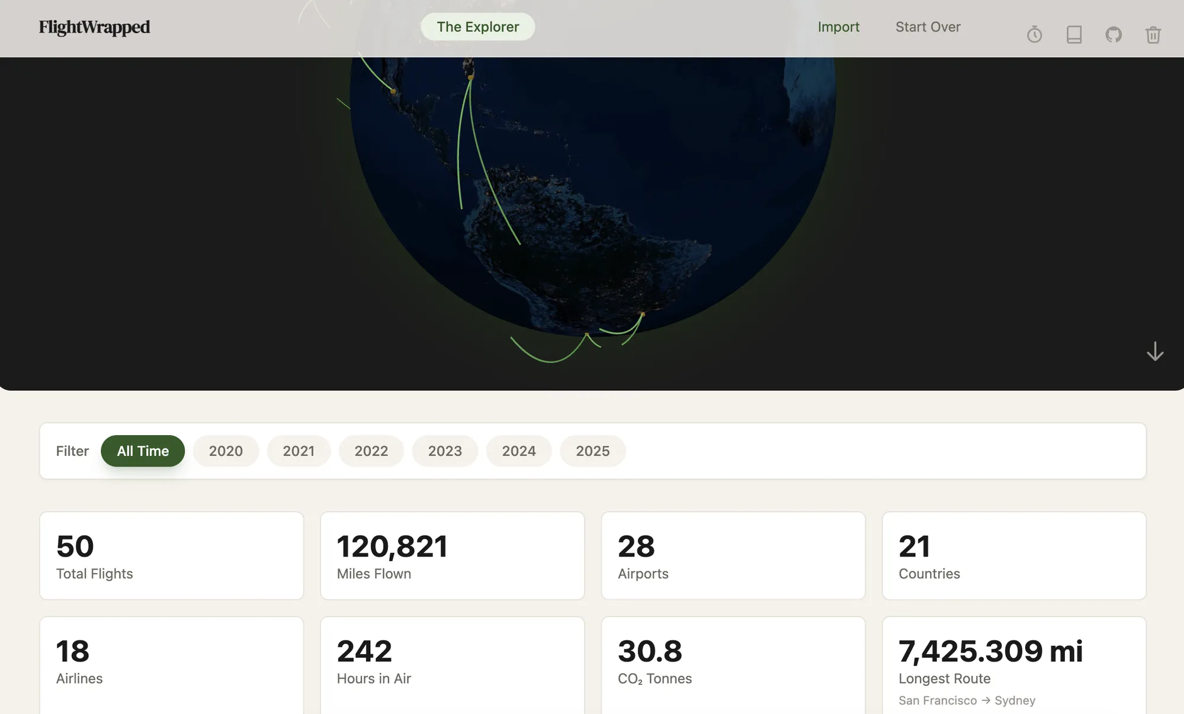Filter flights by year 2021
Viewport: 1184px width, 714px height.
pos(299,451)
